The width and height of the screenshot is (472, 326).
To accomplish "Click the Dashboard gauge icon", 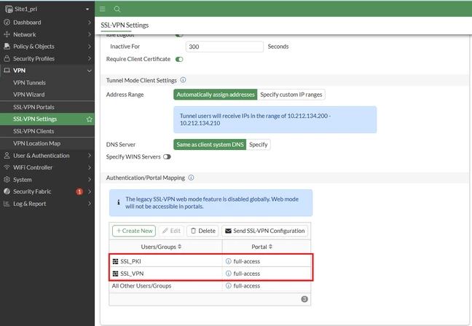I will [x=7, y=23].
